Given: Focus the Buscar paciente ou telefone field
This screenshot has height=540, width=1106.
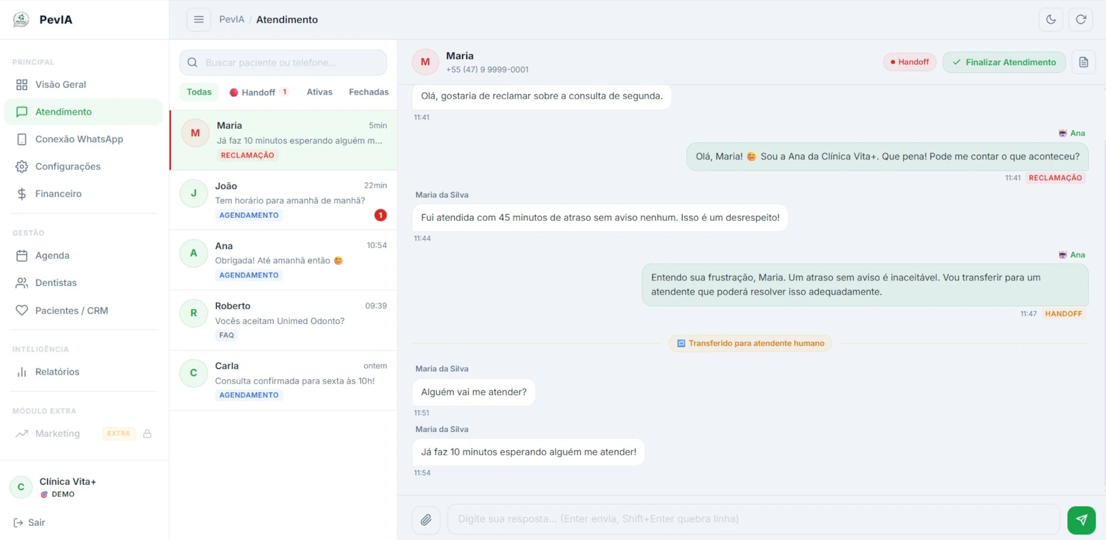Looking at the screenshot, I should [283, 63].
